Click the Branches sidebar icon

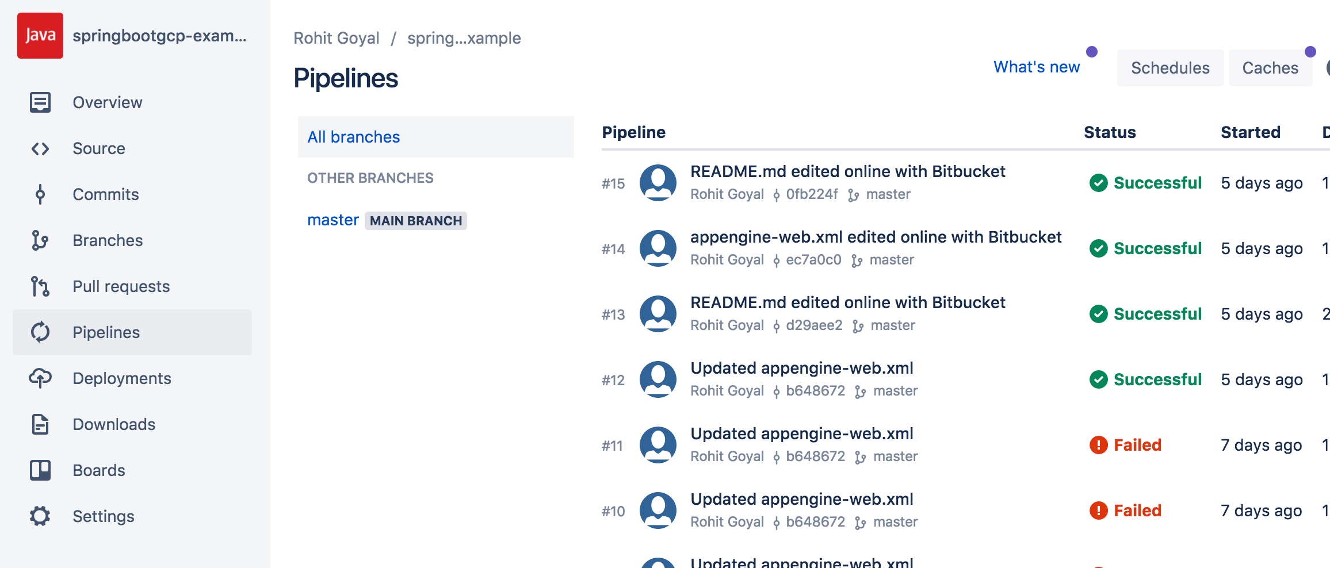[x=40, y=240]
